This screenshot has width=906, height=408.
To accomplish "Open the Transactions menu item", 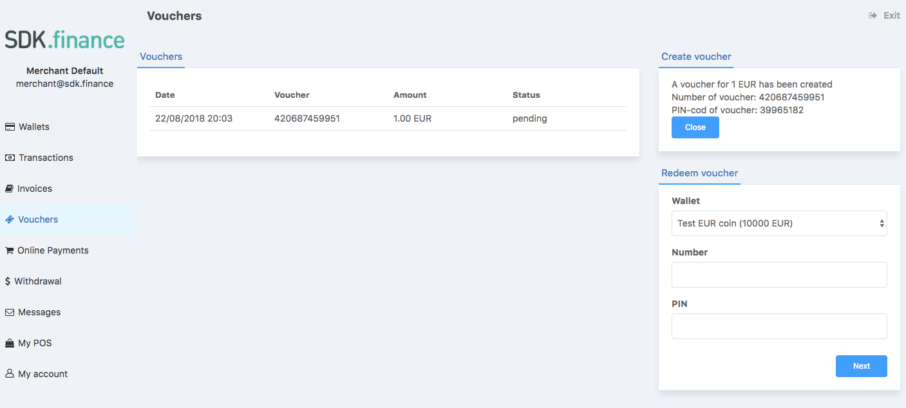I will coord(46,158).
